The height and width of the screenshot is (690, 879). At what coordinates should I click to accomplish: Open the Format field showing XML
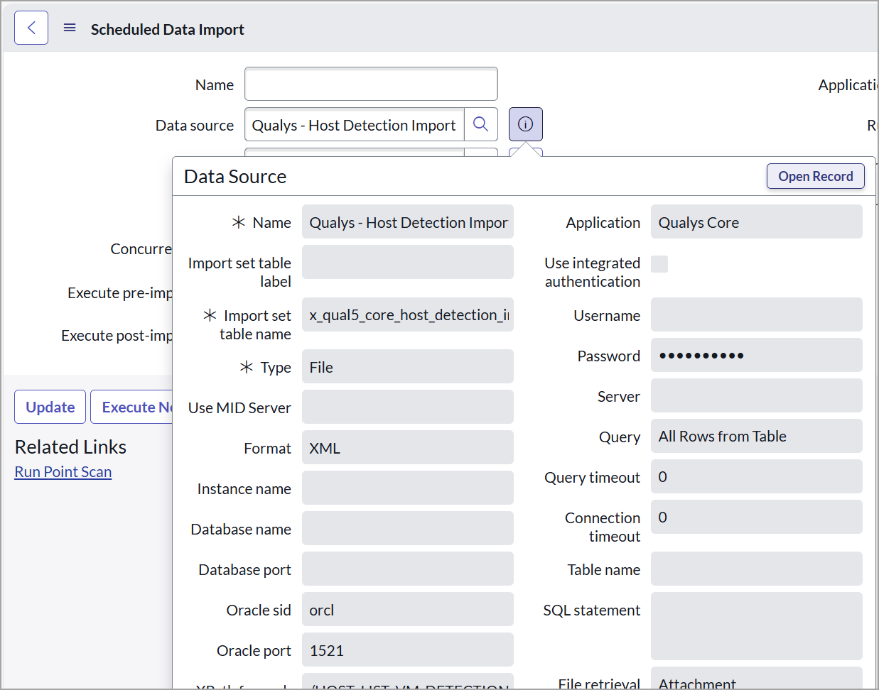pos(407,448)
